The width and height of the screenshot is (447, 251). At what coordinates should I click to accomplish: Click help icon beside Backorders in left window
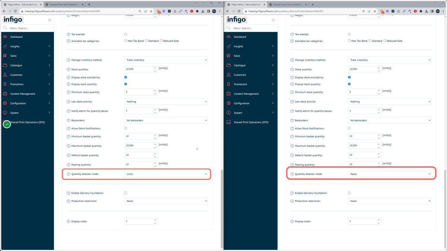click(69, 120)
